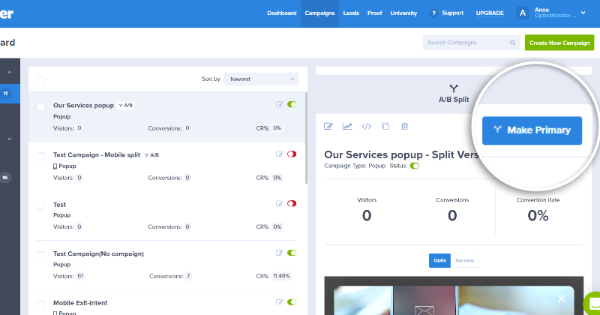The height and width of the screenshot is (315, 600).
Task: Click the Make Primary button
Action: click(532, 130)
